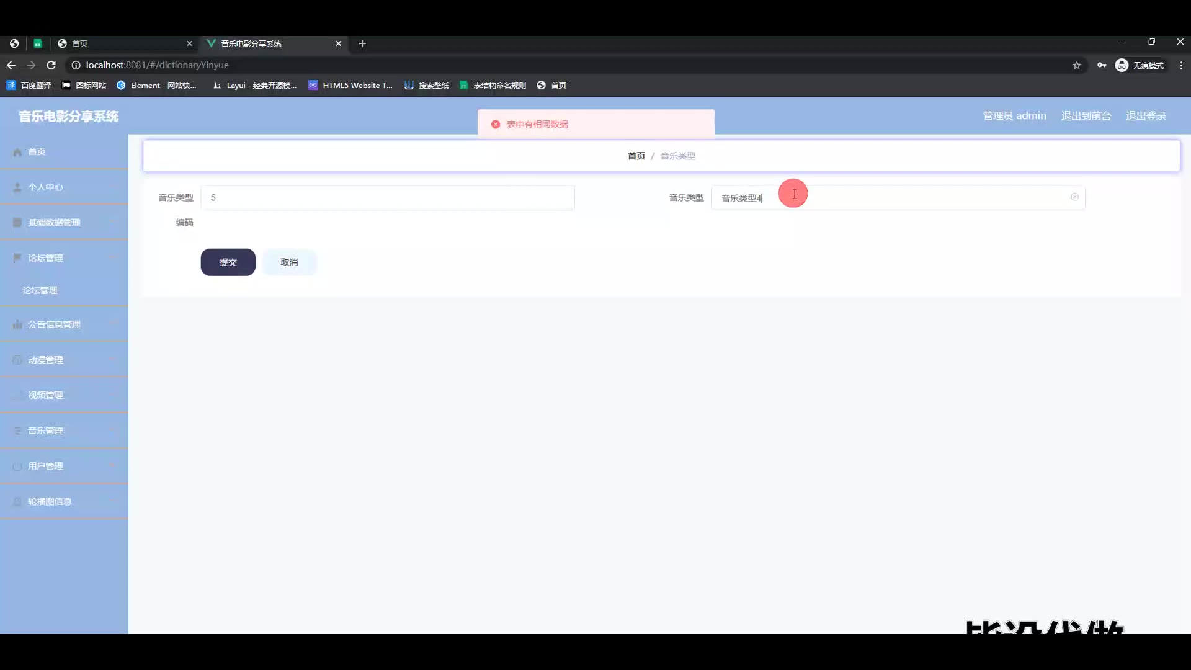1191x670 pixels.
Task: Open the 论坛管理 submenu item
Action: 40,290
